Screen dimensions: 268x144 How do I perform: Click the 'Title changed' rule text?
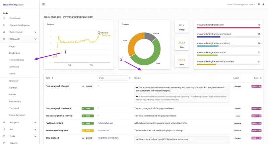pyautogui.click(x=52, y=138)
